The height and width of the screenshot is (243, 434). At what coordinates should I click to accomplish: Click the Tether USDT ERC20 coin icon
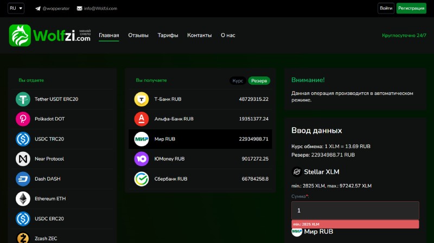23,99
